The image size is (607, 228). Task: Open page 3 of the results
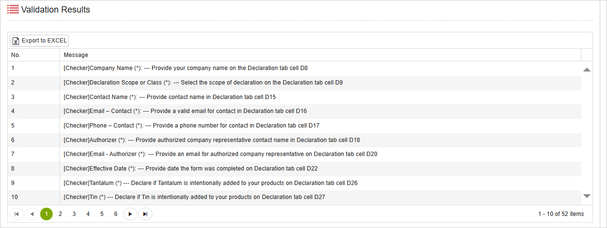[x=74, y=214]
